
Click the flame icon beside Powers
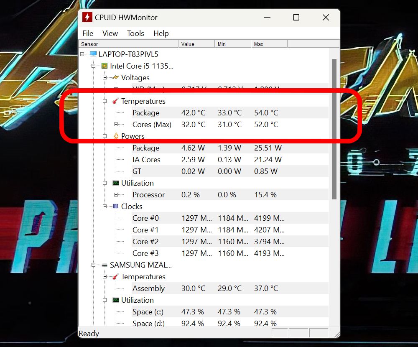click(116, 136)
